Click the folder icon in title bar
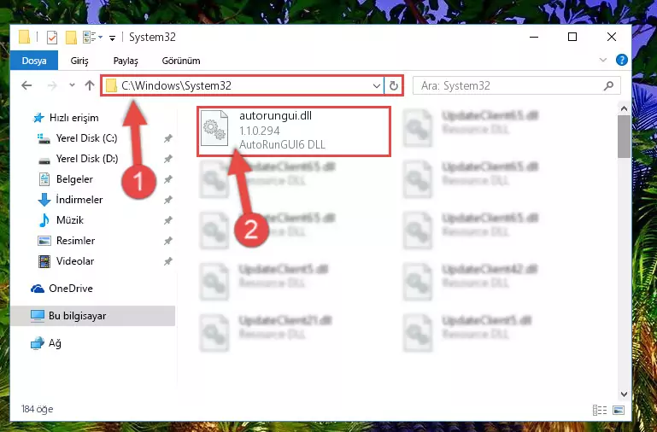Image resolution: width=657 pixels, height=432 pixels. click(24, 37)
